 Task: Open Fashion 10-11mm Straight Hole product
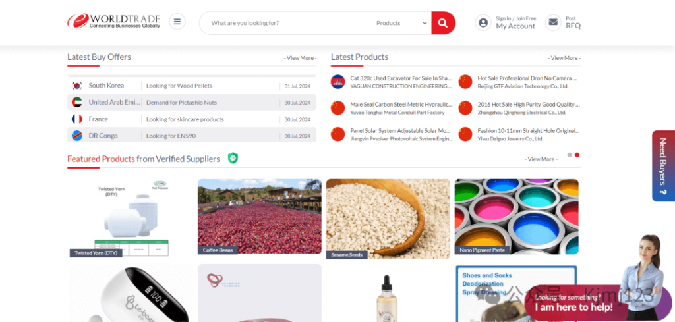(x=529, y=130)
